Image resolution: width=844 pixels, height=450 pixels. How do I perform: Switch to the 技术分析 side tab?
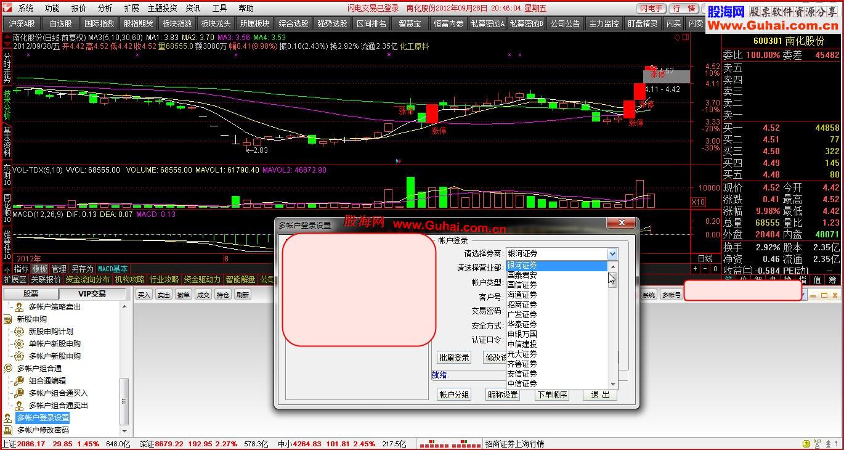[7, 104]
